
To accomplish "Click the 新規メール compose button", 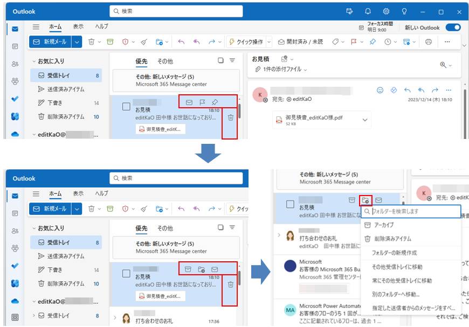I will point(51,41).
